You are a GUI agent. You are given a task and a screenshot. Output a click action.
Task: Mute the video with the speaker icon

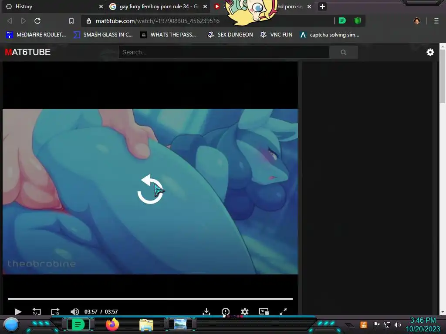point(74,311)
